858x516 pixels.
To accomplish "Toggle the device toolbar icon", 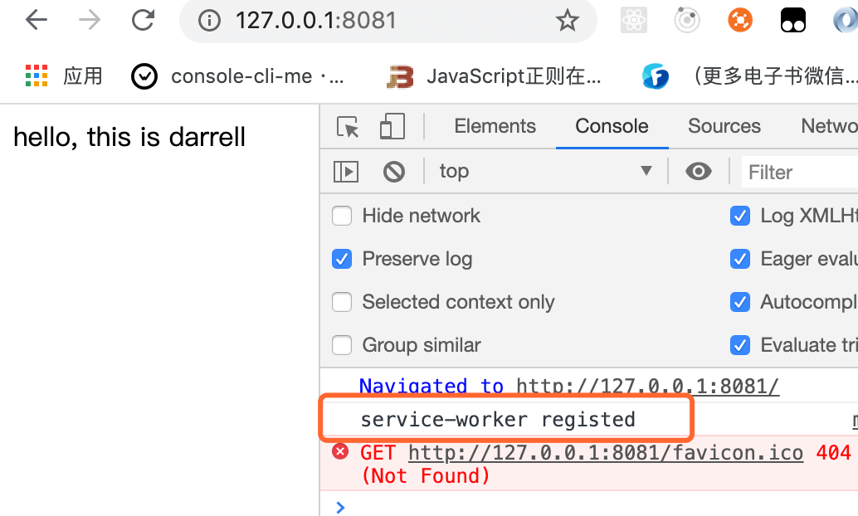I will coord(392,127).
